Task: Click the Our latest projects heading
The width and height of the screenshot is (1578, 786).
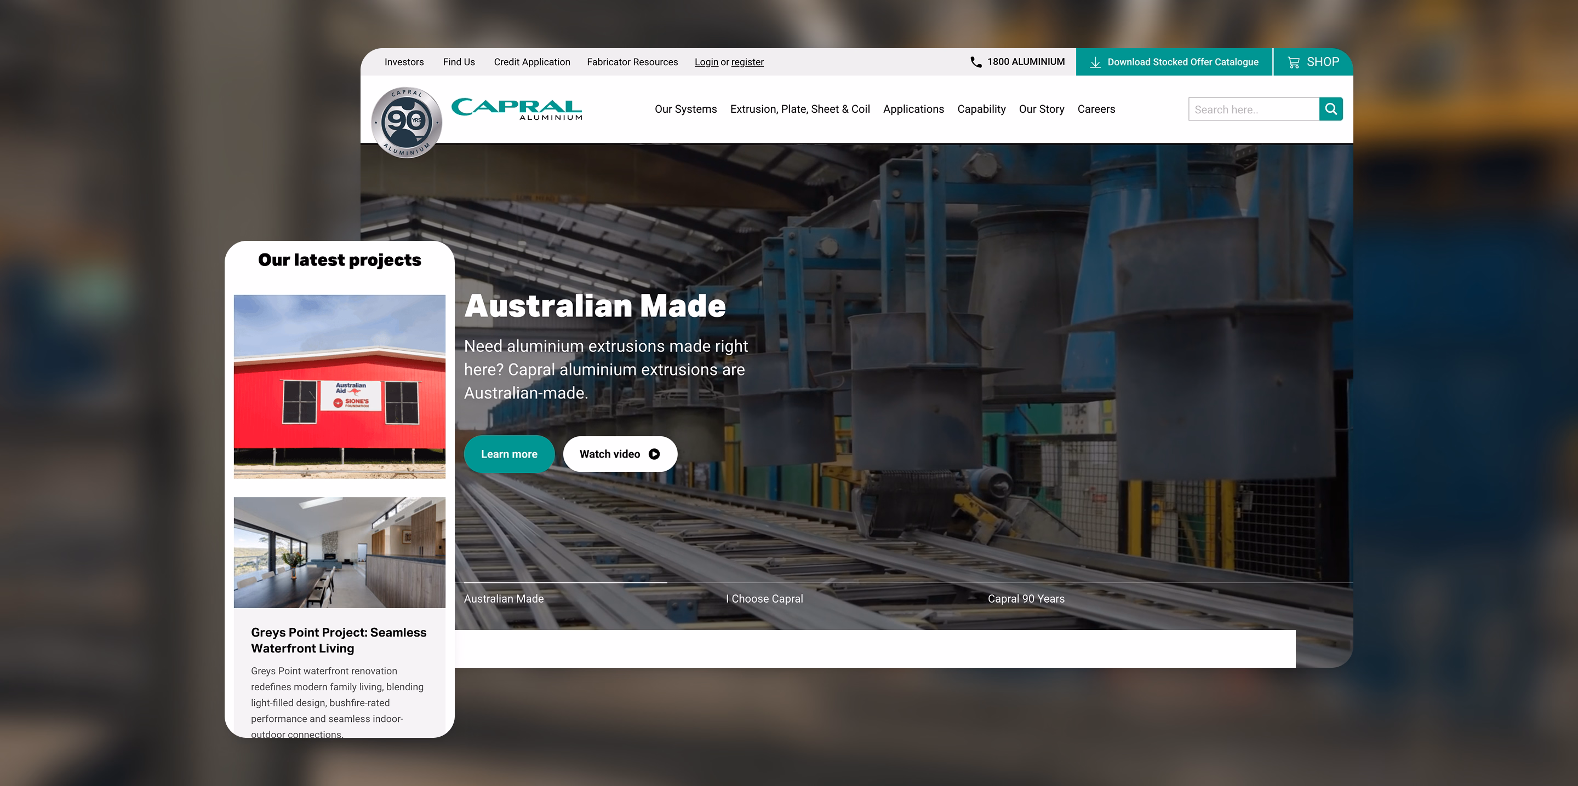Action: coord(339,259)
